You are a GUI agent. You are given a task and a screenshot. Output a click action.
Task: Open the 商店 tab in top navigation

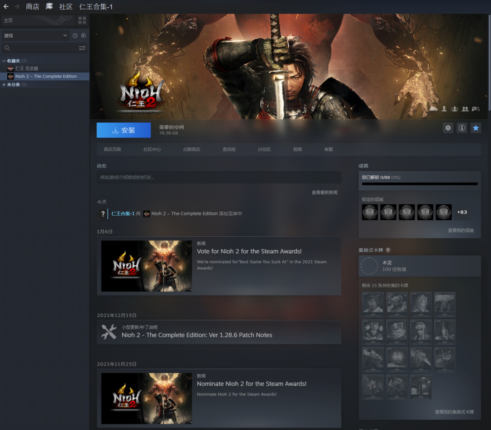pos(32,6)
